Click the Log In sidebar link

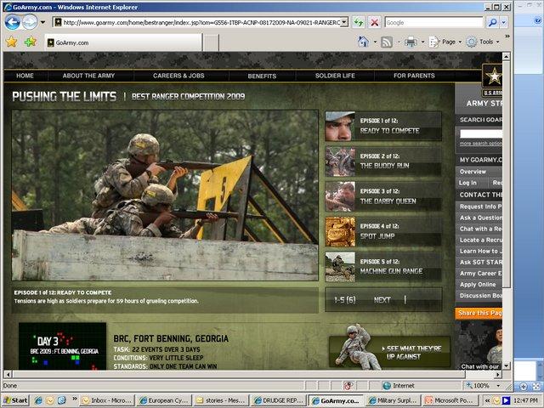tap(467, 183)
